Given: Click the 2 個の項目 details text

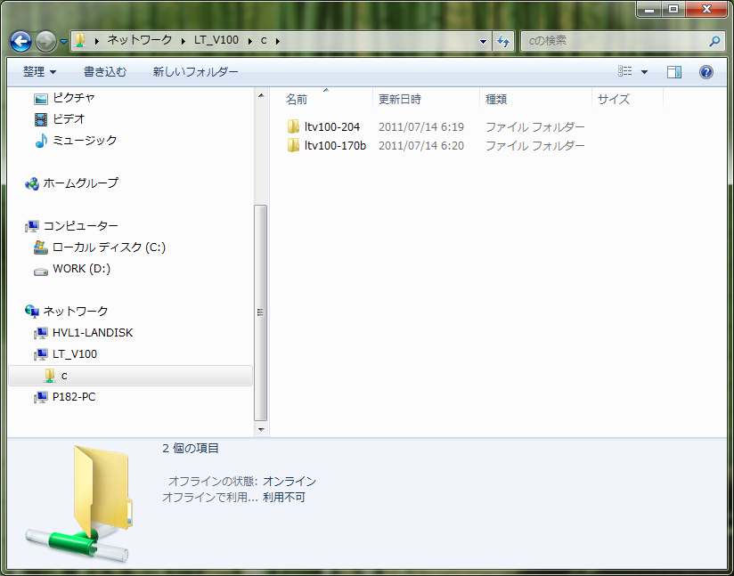Looking at the screenshot, I should tap(191, 449).
